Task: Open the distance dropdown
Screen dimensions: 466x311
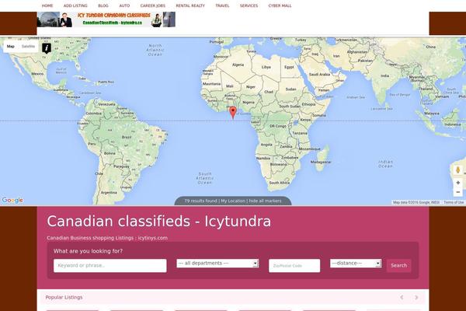Action: 356,264
